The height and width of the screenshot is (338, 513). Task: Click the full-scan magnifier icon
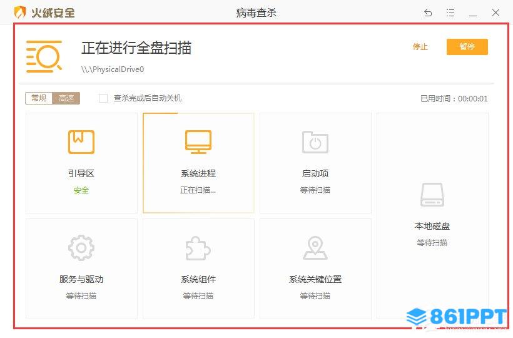pos(44,56)
